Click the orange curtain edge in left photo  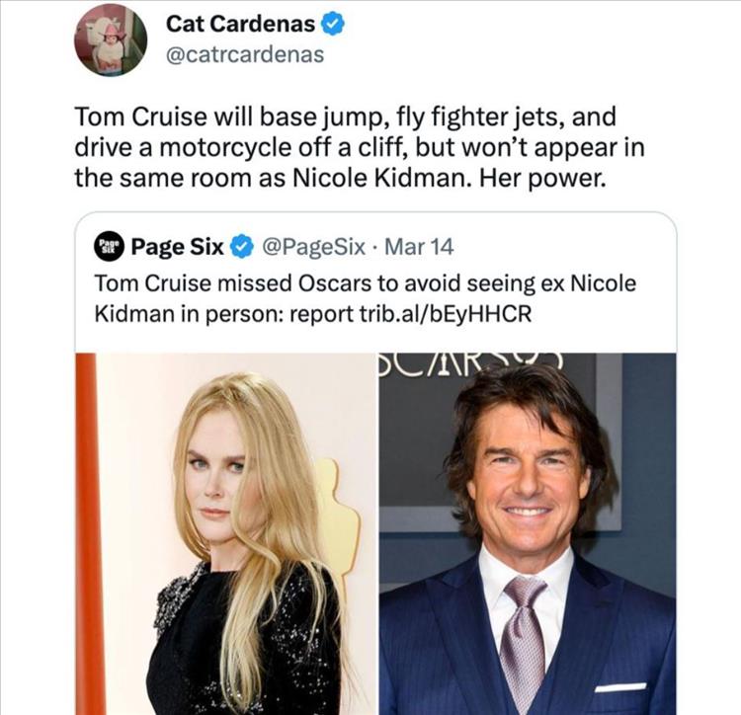88,533
